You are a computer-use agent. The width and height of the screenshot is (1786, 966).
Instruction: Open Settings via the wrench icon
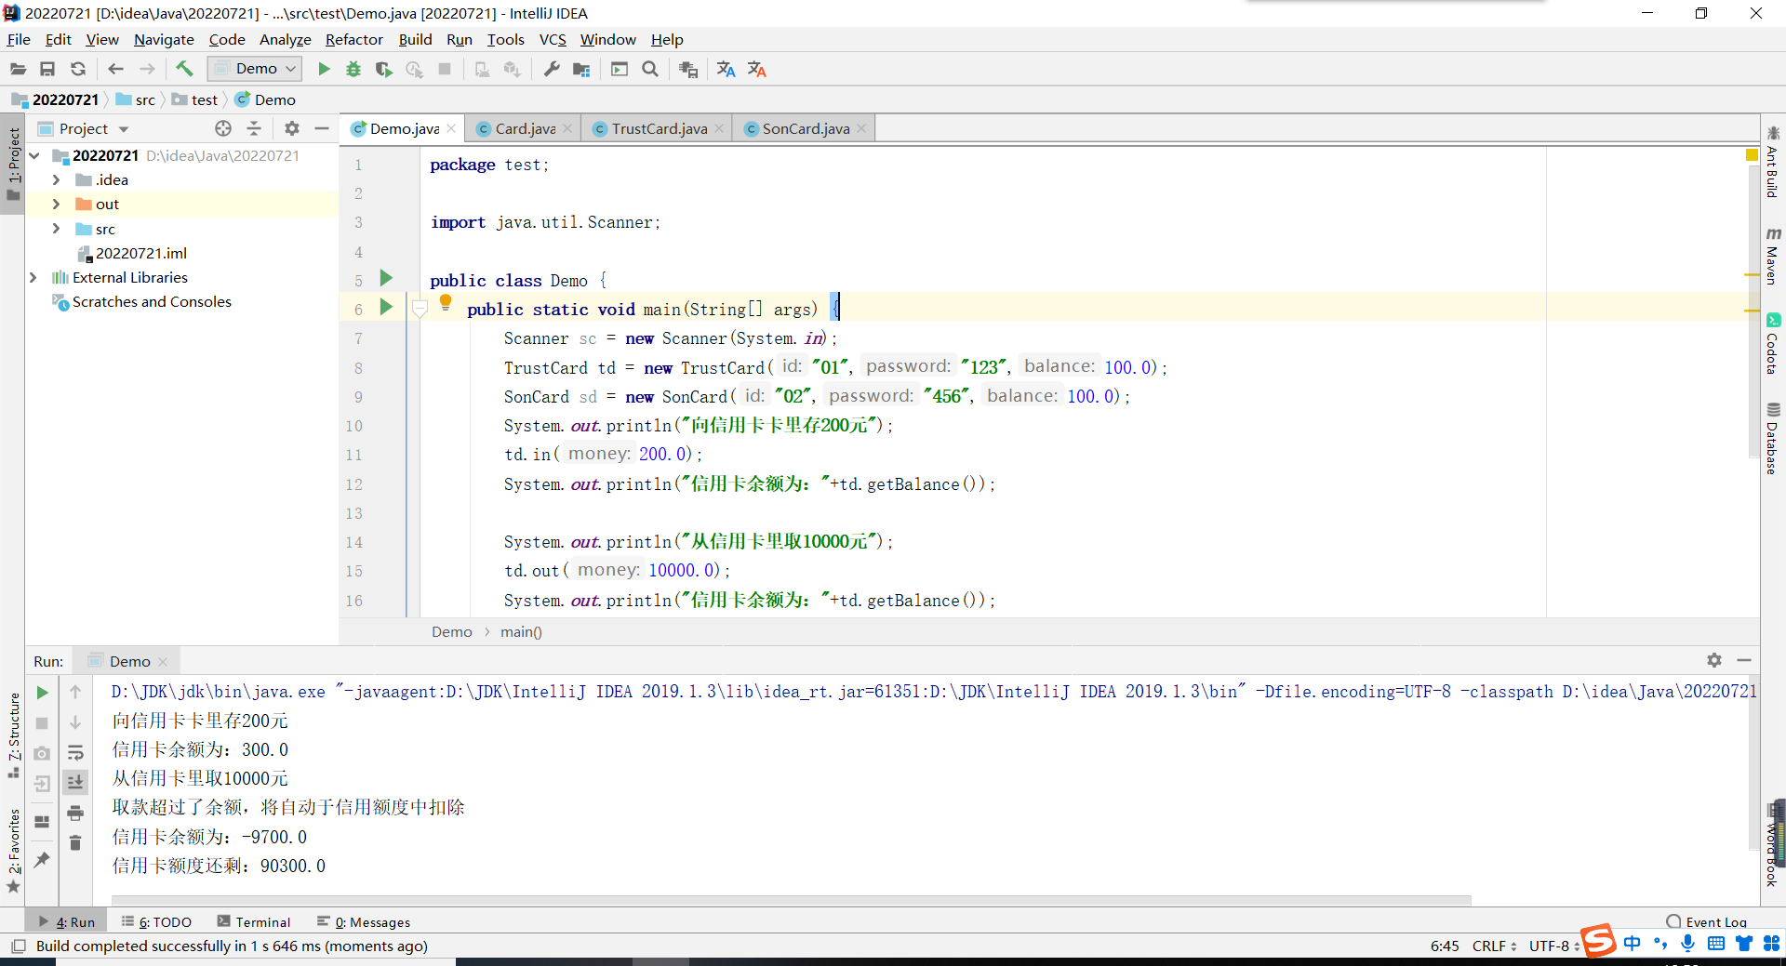(x=552, y=69)
